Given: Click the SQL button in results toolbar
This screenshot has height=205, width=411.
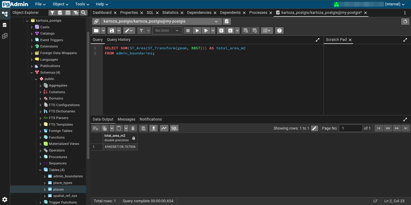Looking at the screenshot, I should click(x=174, y=128).
